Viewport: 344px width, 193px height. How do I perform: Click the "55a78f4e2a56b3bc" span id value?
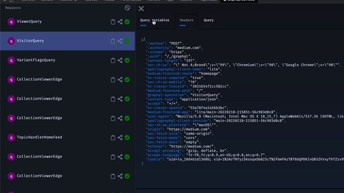click(x=207, y=108)
